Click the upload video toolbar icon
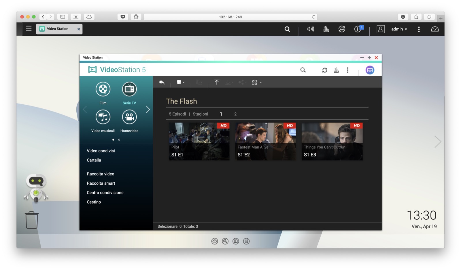The image size is (461, 270). tap(217, 82)
